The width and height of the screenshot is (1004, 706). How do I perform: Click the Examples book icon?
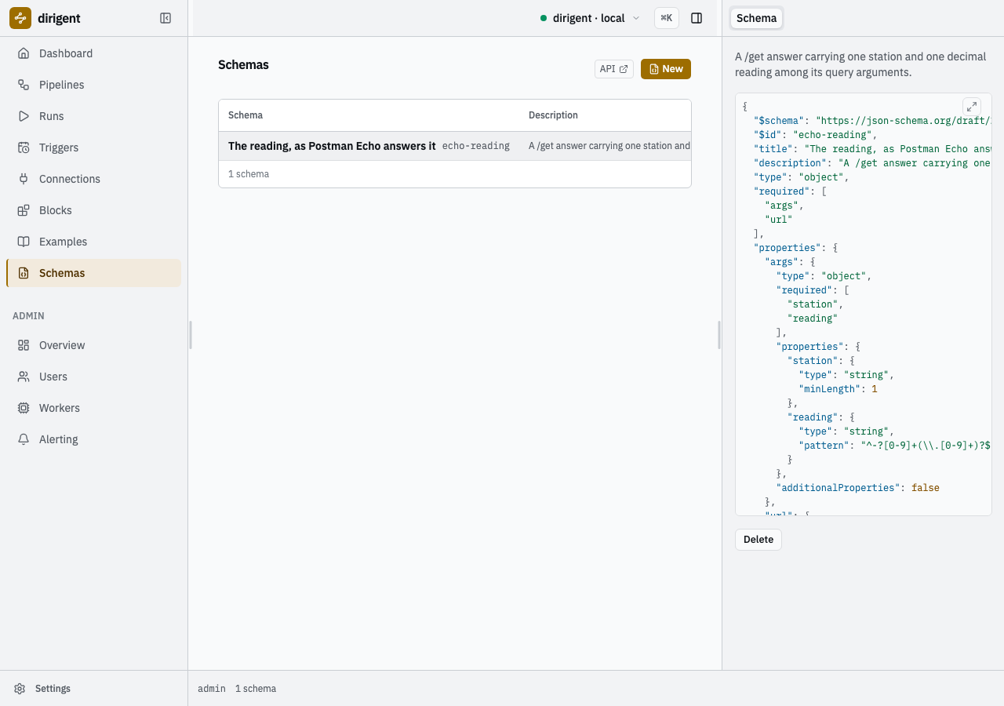[24, 242]
